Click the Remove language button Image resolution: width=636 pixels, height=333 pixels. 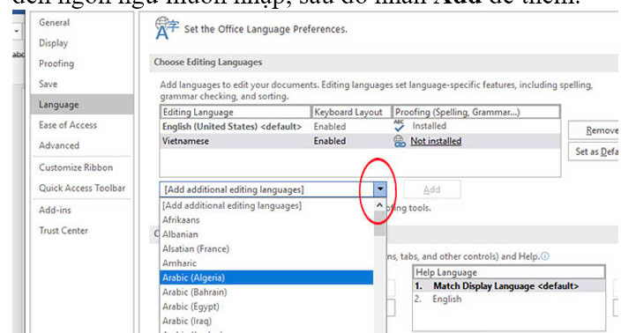point(594,130)
